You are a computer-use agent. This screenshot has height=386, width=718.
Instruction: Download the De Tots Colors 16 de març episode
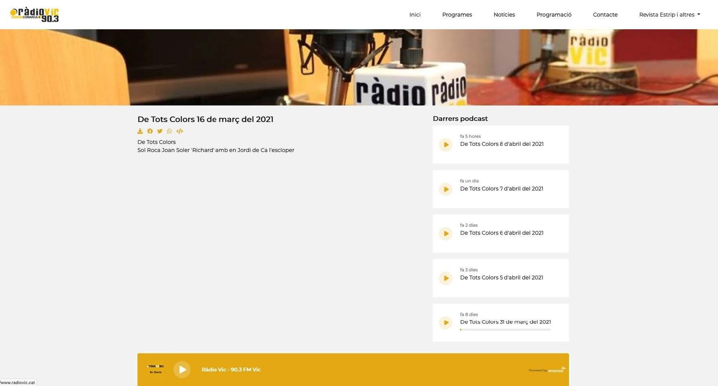[x=140, y=131]
